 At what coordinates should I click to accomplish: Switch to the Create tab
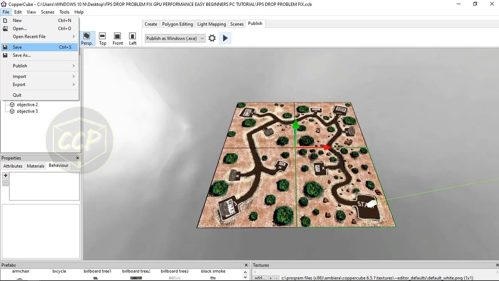[151, 24]
